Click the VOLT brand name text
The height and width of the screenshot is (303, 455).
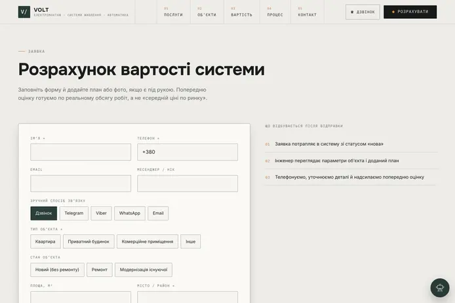41,10
